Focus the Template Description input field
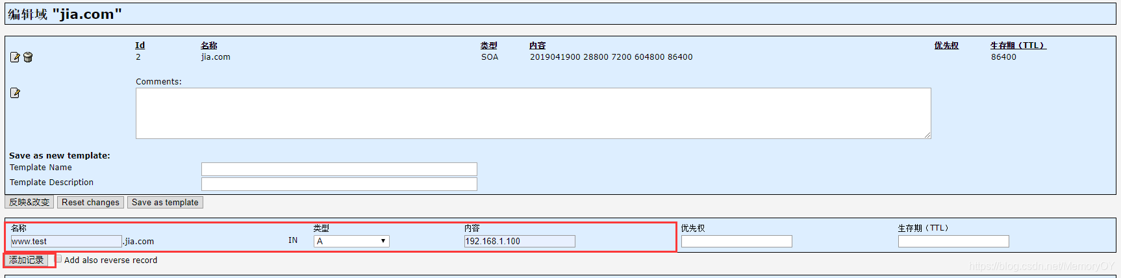This screenshot has height=278, width=1121. [339, 184]
